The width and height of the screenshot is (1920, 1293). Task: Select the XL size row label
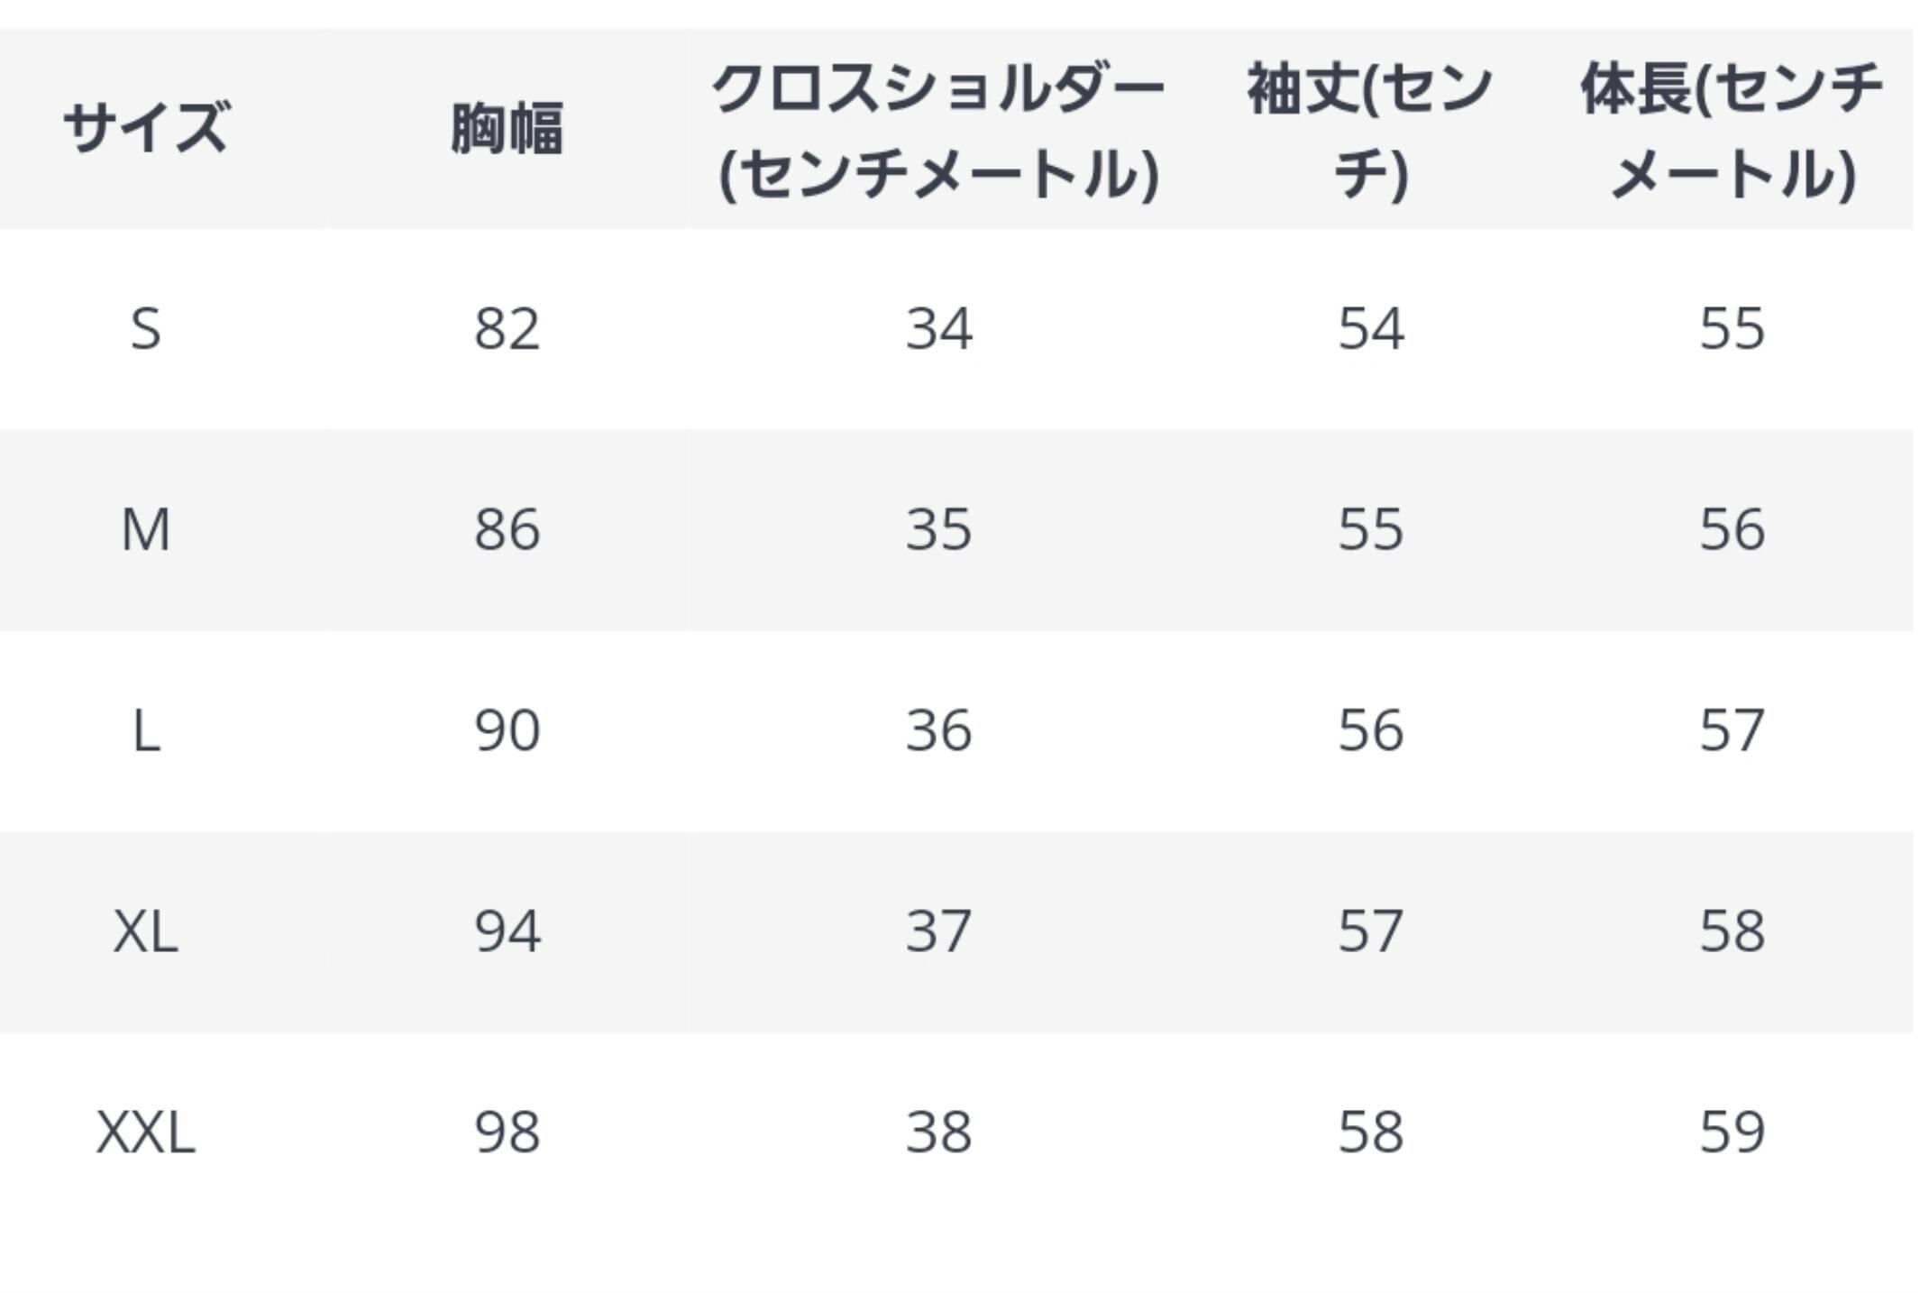point(145,931)
